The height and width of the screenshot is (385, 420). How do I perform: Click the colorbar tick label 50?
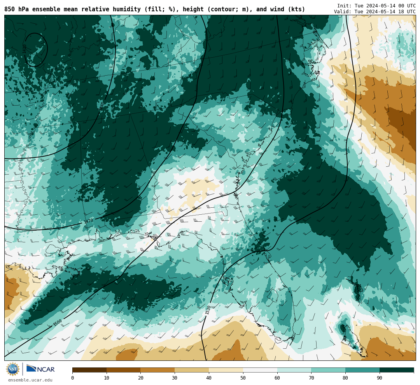click(243, 378)
